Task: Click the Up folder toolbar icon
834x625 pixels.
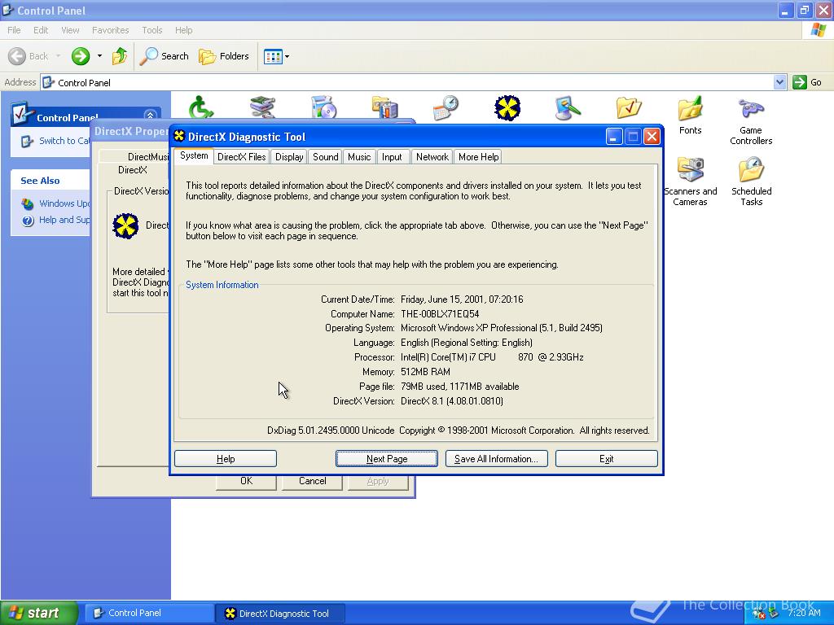Action: [120, 56]
